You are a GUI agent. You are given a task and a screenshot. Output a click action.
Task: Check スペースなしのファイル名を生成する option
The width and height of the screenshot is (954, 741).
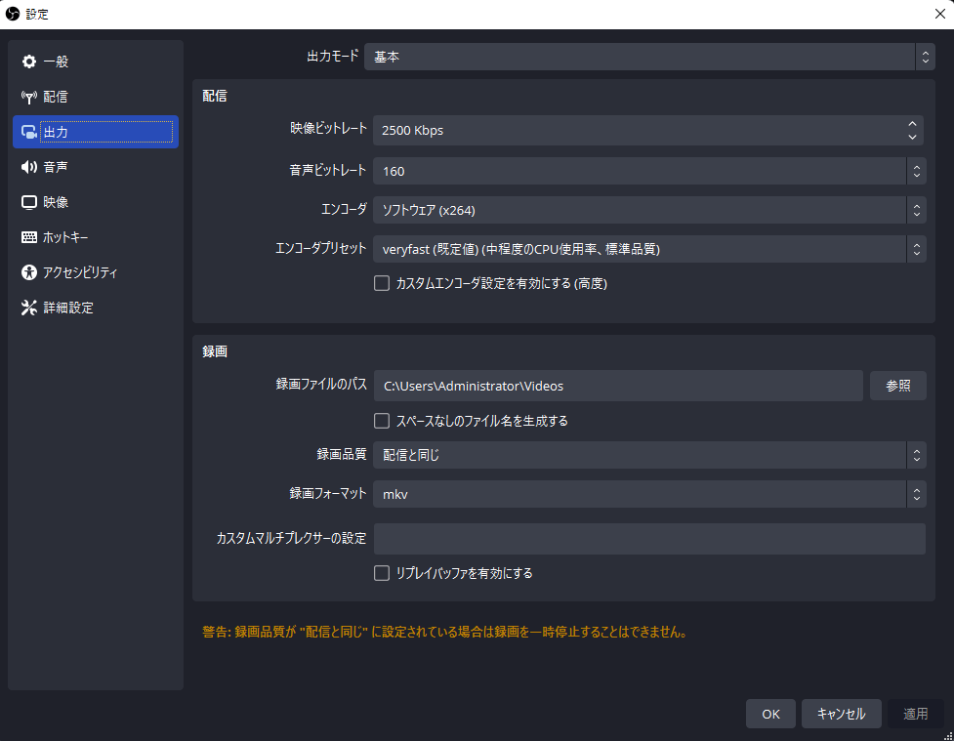(383, 422)
